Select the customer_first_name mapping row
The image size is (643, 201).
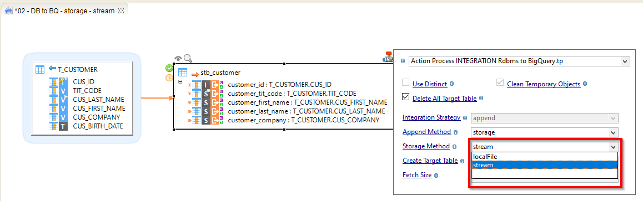[x=308, y=102]
